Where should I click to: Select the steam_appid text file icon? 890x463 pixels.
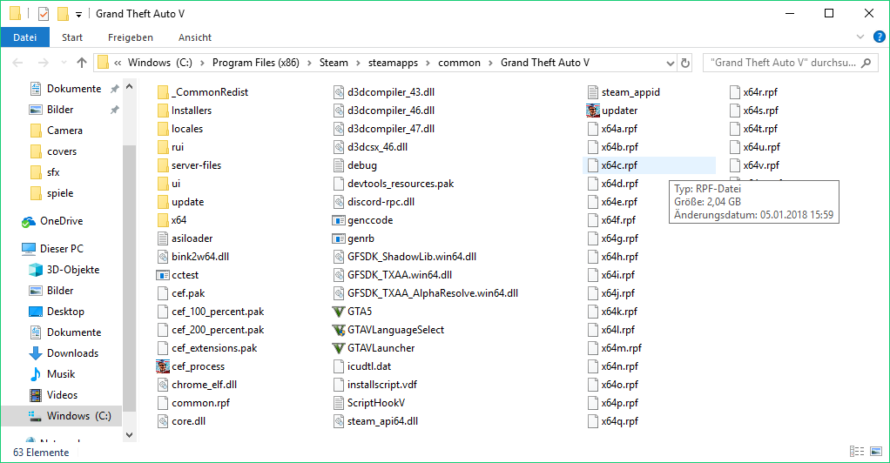pos(592,92)
